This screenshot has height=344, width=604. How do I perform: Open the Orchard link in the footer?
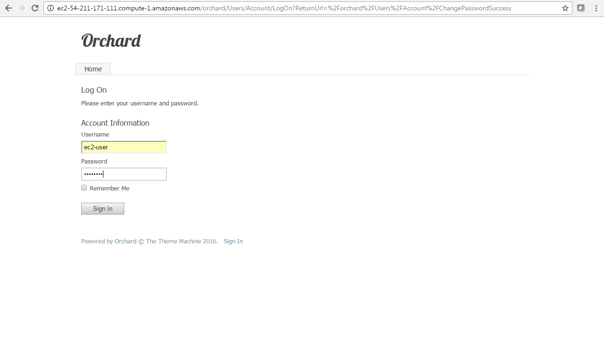pos(125,241)
